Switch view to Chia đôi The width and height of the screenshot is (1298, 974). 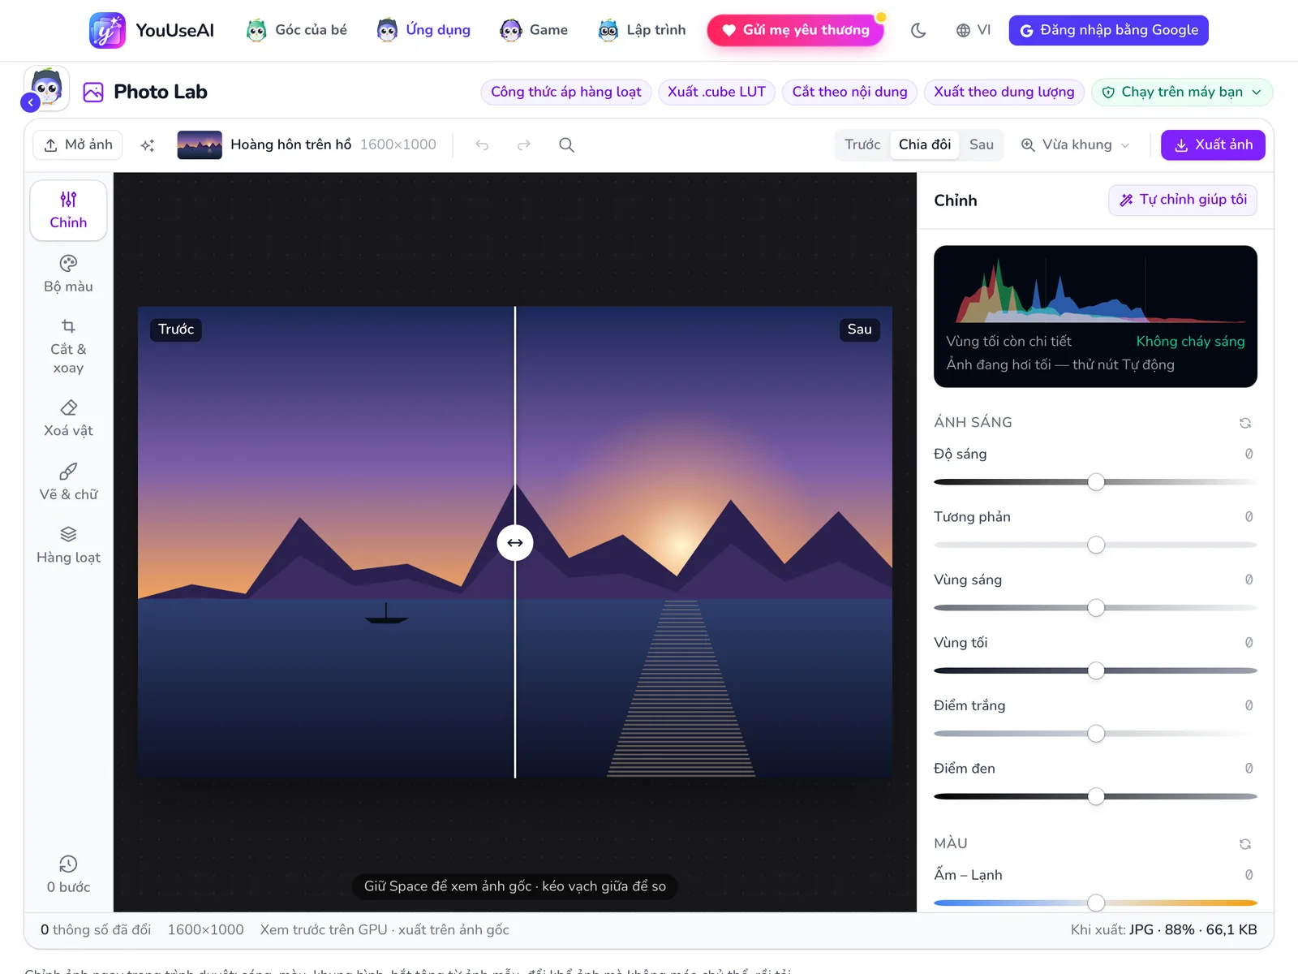click(925, 144)
